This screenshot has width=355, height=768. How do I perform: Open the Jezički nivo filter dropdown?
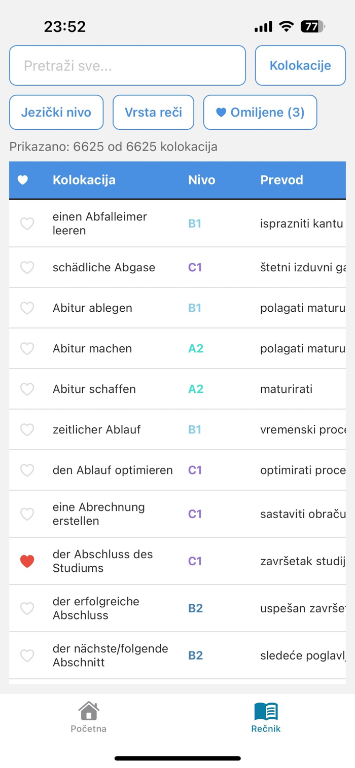56,112
